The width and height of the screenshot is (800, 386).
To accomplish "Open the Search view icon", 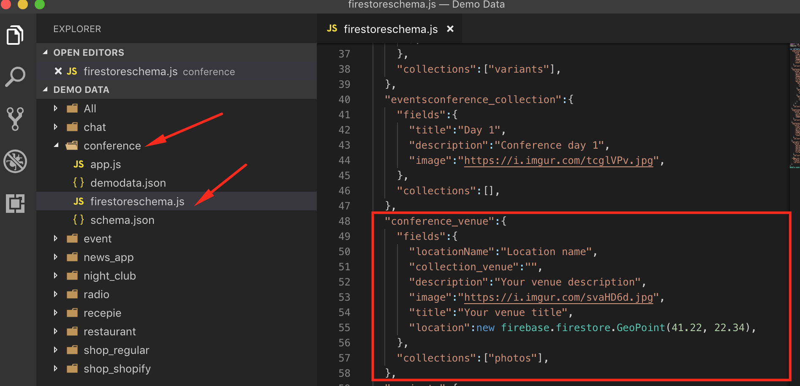I will (15, 77).
